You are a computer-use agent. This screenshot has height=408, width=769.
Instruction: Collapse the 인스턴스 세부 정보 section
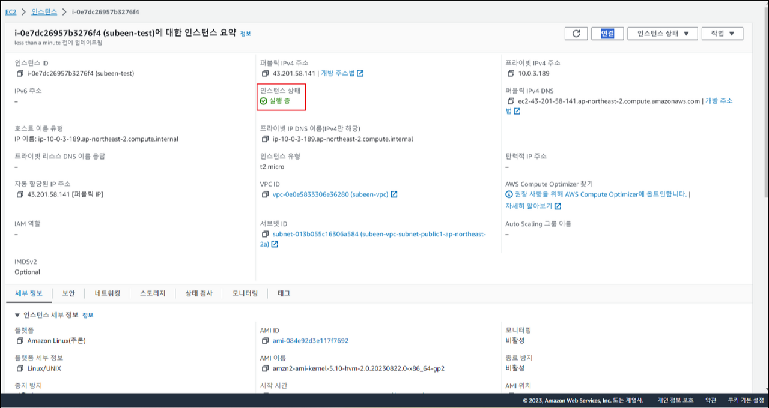click(x=17, y=315)
